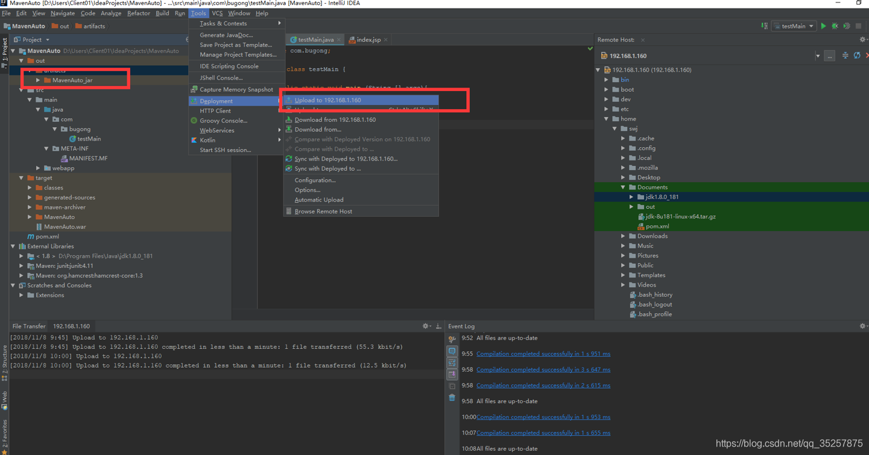
Task: Open Remote Host panel gear menu
Action: click(863, 40)
